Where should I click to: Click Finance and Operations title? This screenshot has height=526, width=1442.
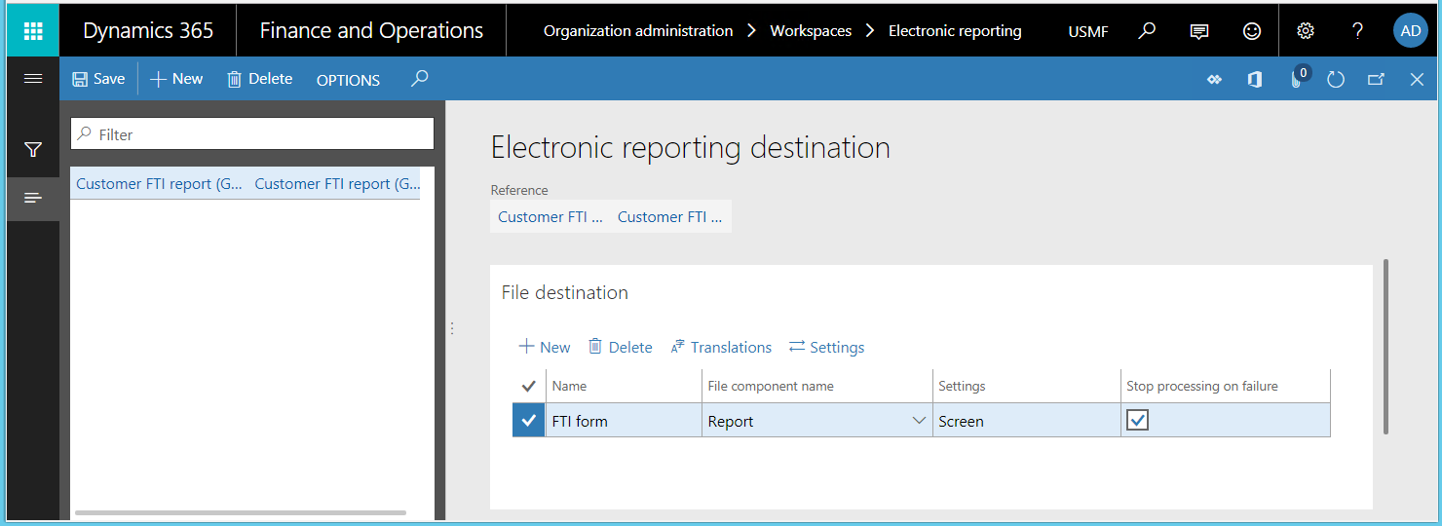point(371,31)
